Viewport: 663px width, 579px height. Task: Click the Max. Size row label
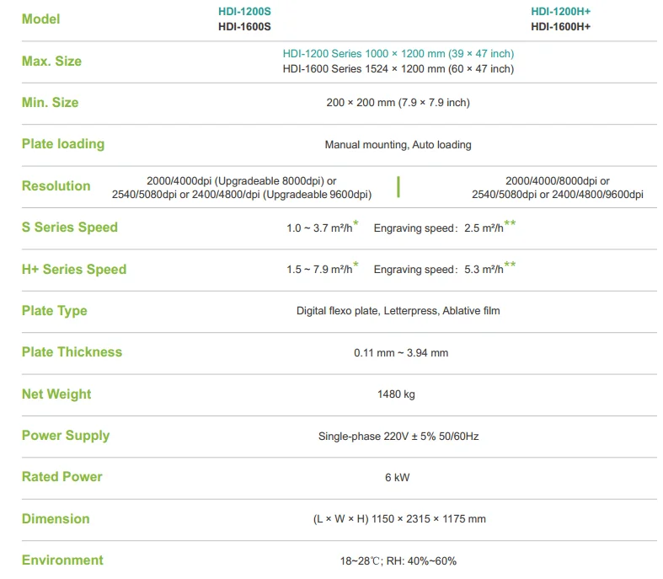pos(51,62)
